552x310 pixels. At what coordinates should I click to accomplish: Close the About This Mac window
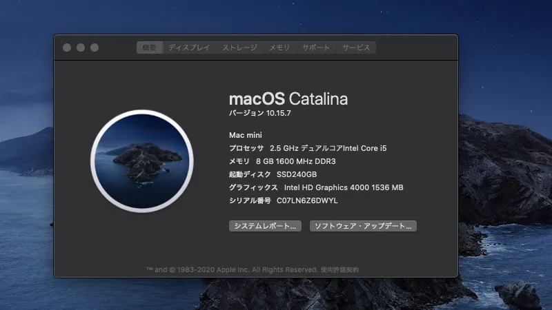point(67,48)
